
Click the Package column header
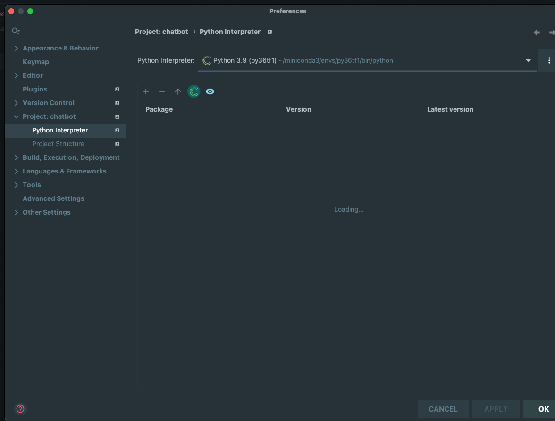(159, 109)
